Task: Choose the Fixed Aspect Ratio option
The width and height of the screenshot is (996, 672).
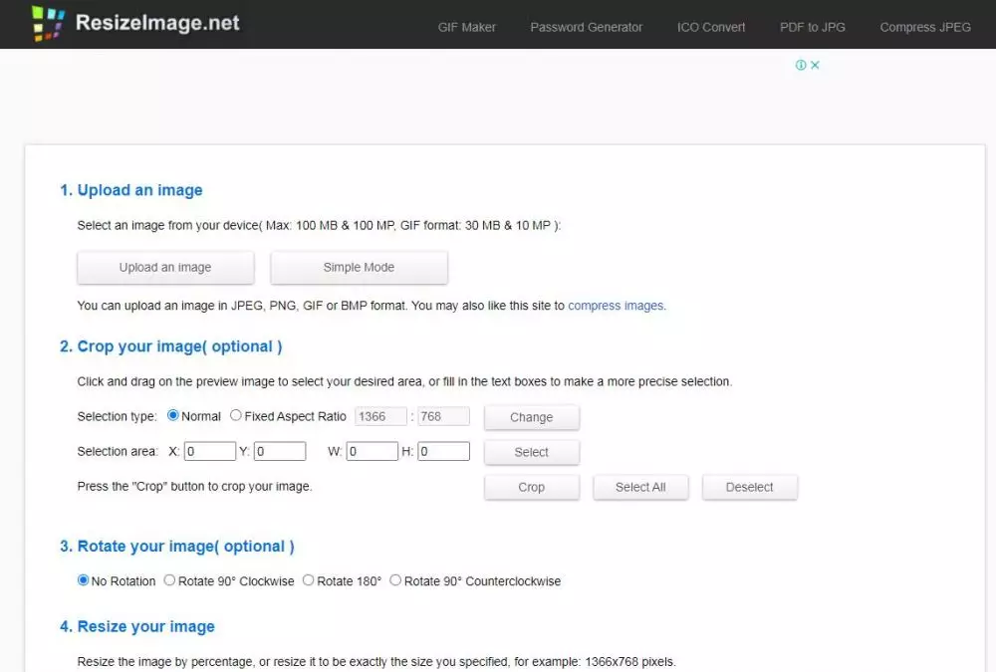Action: (x=236, y=416)
